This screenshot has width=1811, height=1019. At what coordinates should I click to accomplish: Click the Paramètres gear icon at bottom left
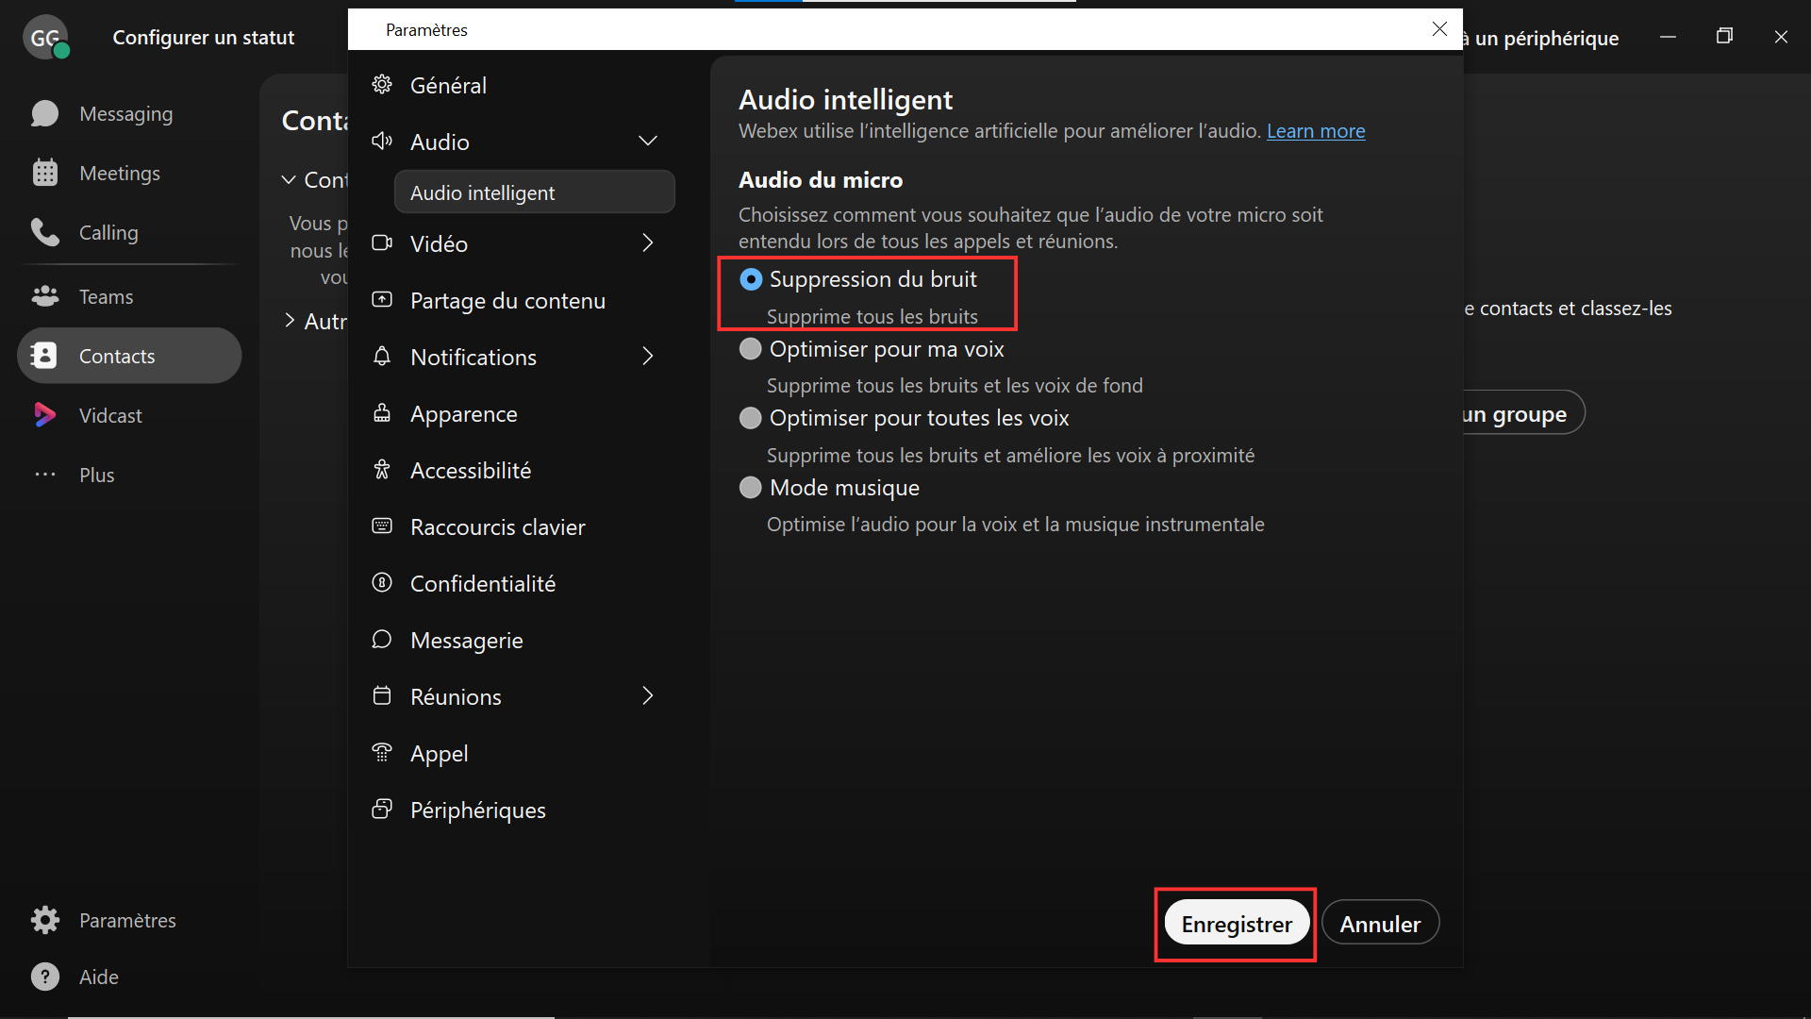(44, 920)
